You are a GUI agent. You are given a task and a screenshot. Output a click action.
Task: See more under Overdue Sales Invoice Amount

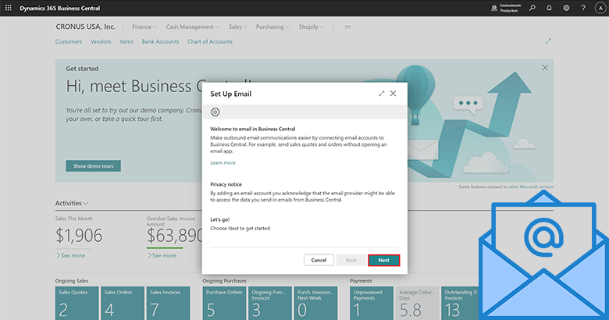click(x=162, y=255)
